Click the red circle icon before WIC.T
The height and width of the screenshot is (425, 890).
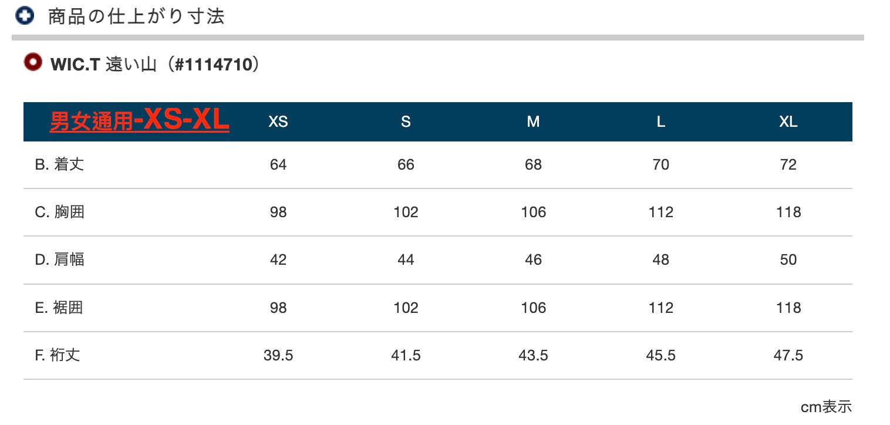(33, 62)
